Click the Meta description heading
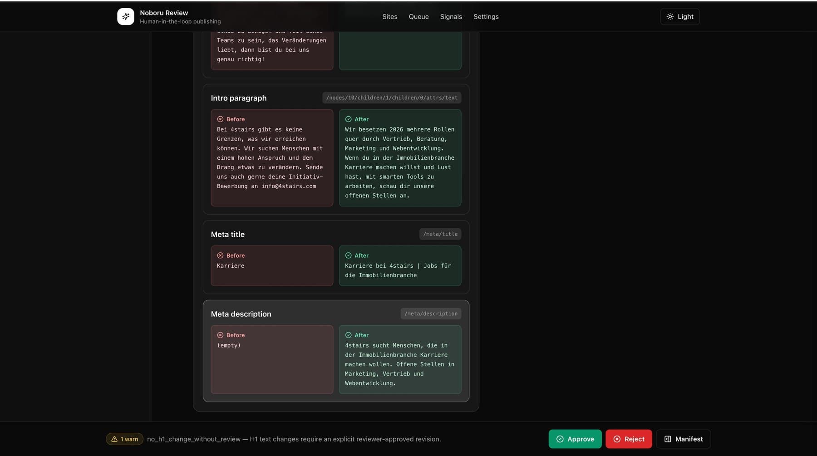The height and width of the screenshot is (456, 817). 241,314
